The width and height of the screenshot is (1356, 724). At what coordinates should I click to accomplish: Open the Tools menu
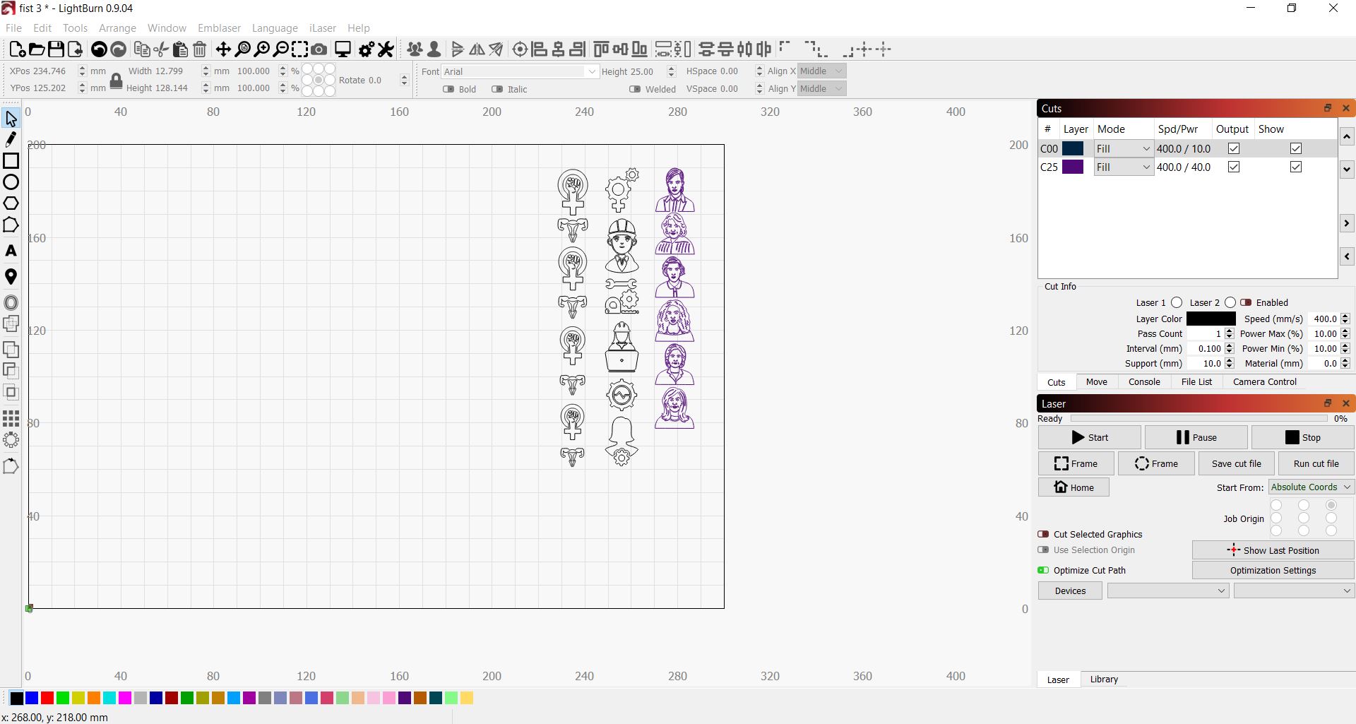point(75,28)
